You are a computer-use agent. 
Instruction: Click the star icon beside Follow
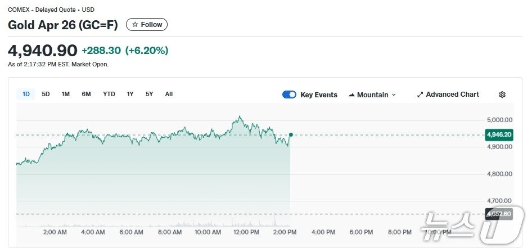point(135,25)
